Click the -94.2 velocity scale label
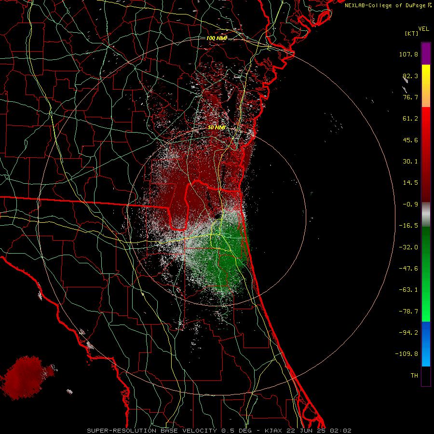The height and width of the screenshot is (434, 434). tap(408, 332)
